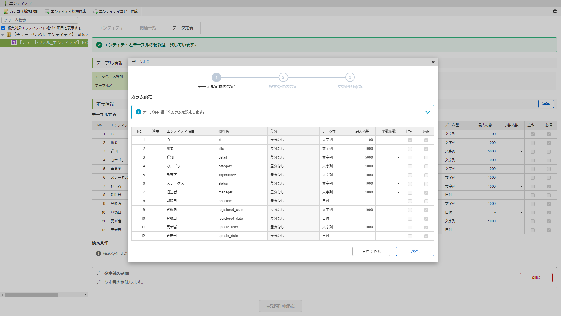This screenshot has height=316, width=561.
Task: Click the データベース種別 label
Action: [x=109, y=76]
